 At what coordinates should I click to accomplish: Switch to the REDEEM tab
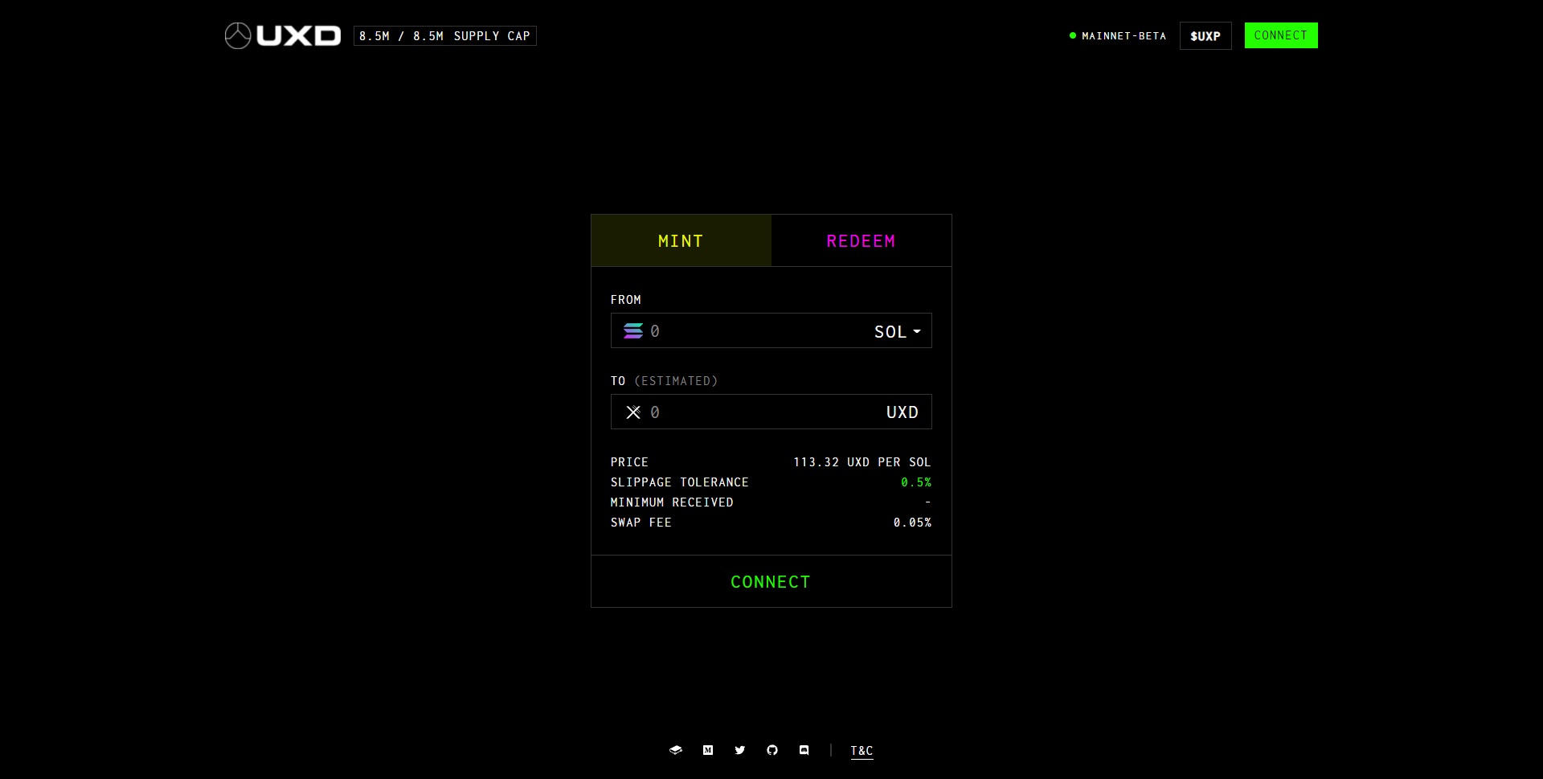coord(862,240)
